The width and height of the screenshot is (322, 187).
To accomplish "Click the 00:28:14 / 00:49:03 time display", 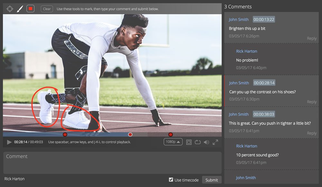I will 29,142.
